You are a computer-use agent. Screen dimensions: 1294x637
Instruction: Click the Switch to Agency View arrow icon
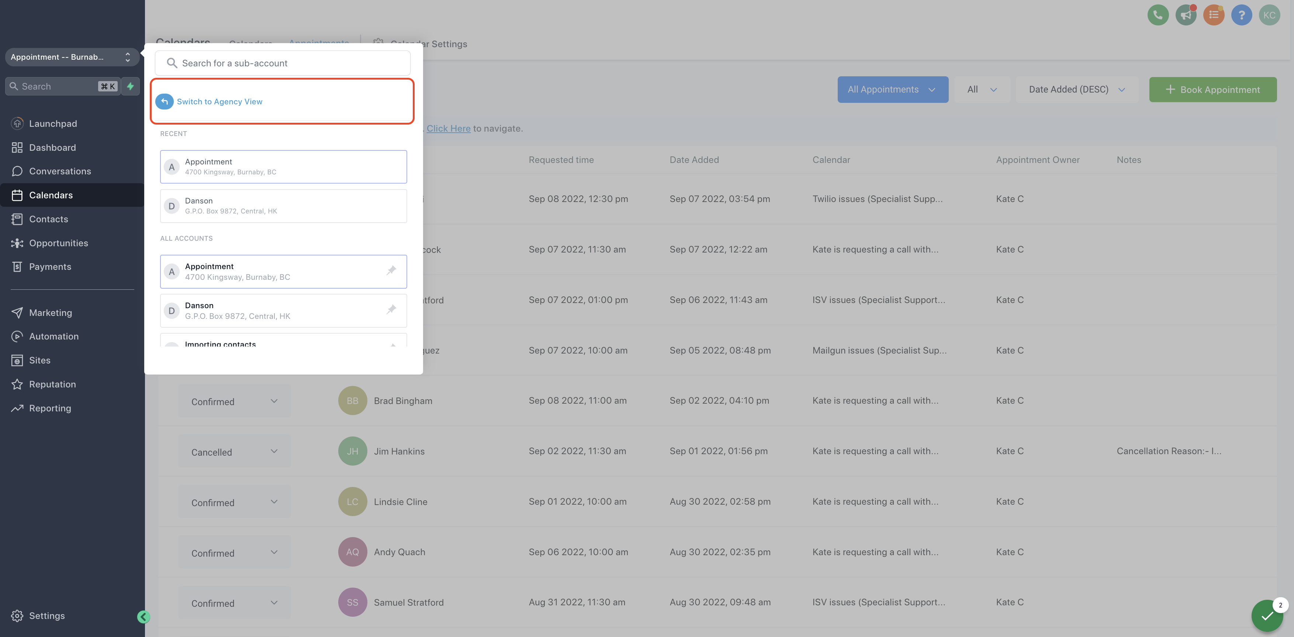tap(164, 101)
